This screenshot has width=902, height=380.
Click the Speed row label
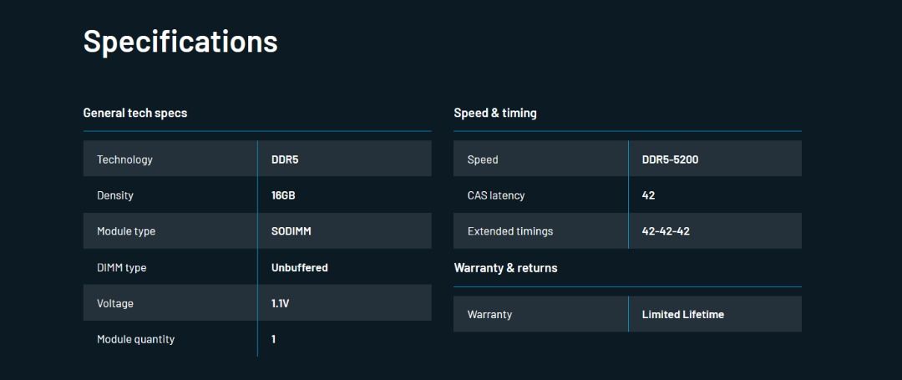(483, 160)
